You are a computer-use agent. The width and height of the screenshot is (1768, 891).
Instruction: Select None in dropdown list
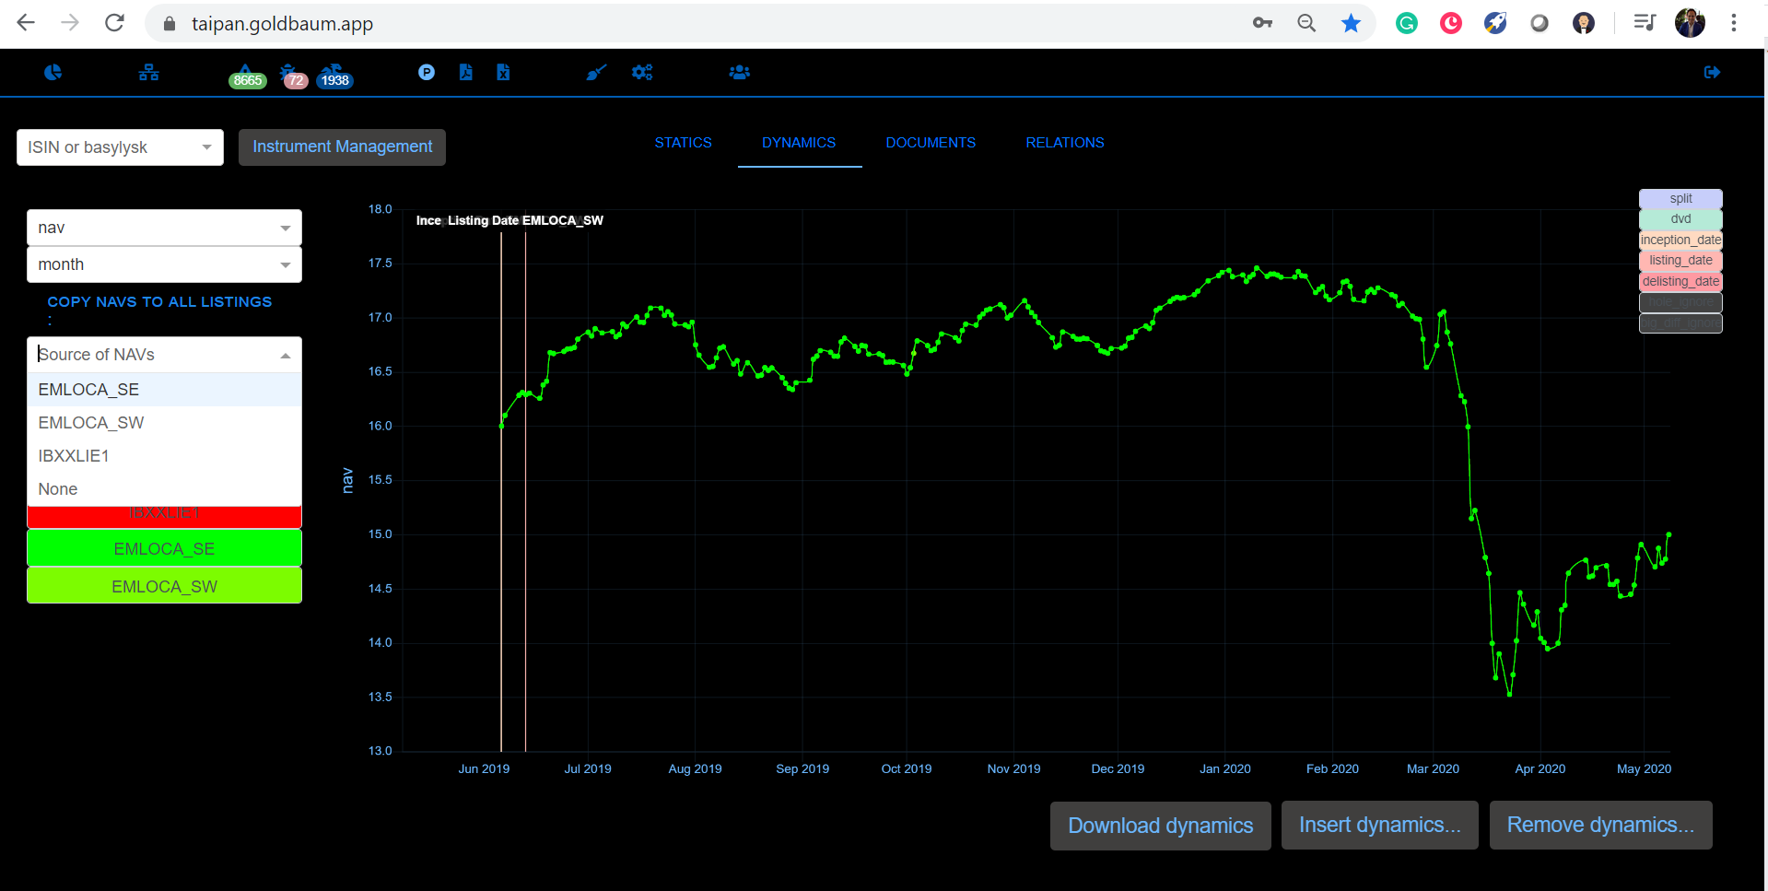[x=164, y=489]
